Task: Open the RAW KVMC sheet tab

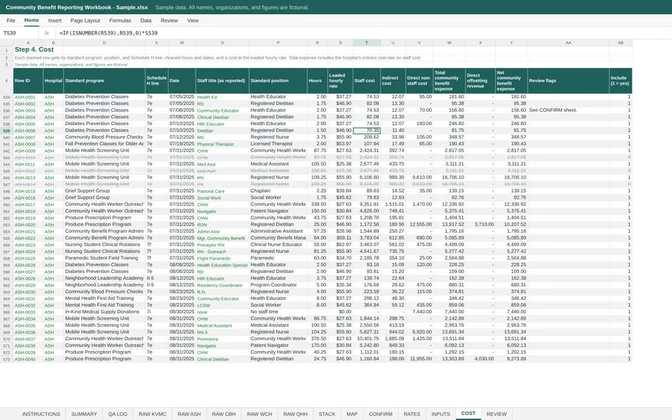Action: coord(153,414)
